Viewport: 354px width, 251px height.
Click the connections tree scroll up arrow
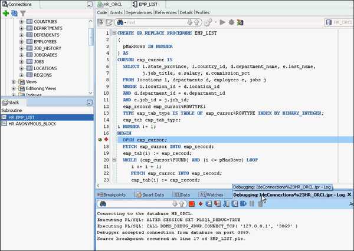pyautogui.click(x=90, y=21)
